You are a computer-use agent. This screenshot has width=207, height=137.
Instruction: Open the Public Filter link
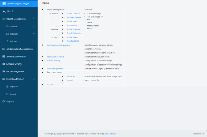pos(72,21)
